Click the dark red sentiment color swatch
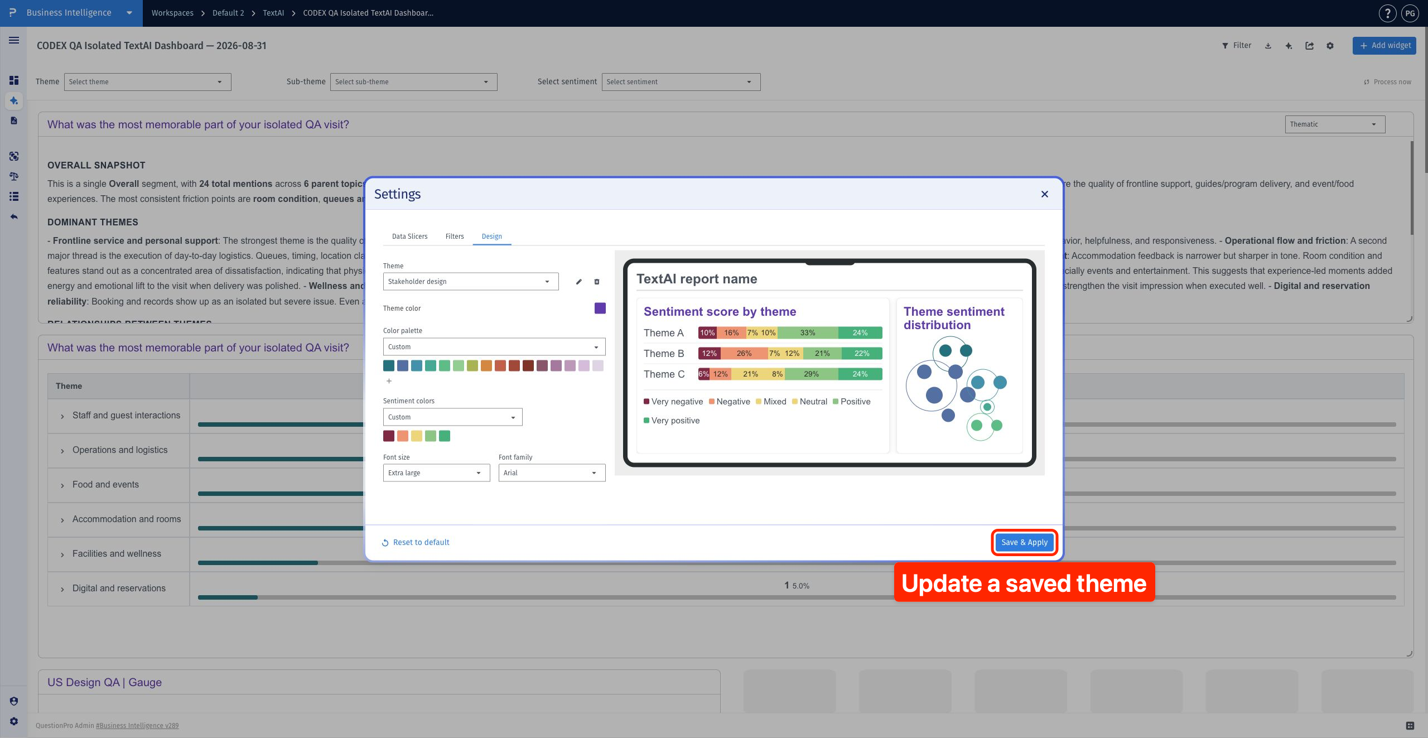The width and height of the screenshot is (1428, 738). tap(389, 436)
